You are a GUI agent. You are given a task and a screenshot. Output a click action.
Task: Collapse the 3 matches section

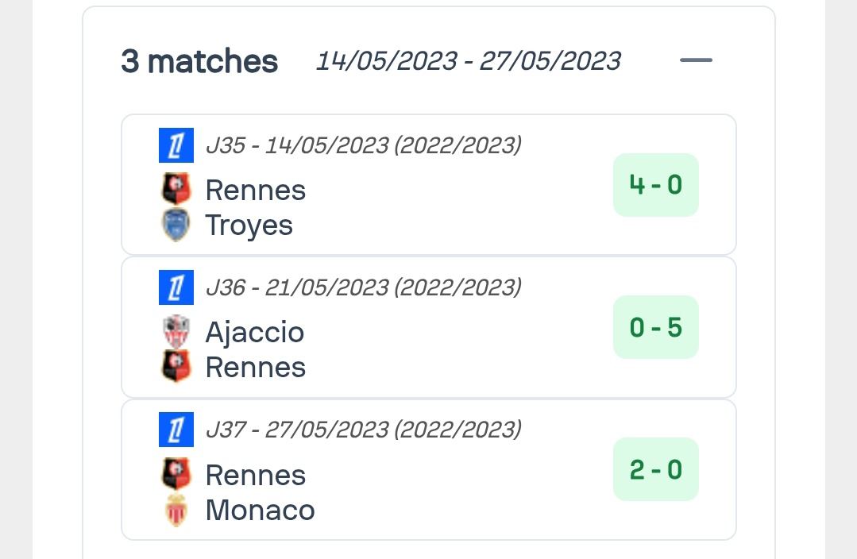[696, 61]
